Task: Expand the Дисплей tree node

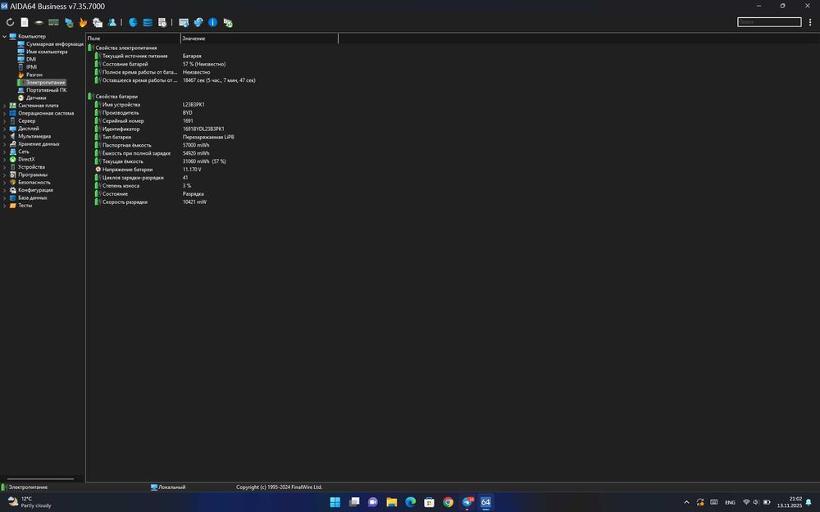Action: (x=5, y=129)
